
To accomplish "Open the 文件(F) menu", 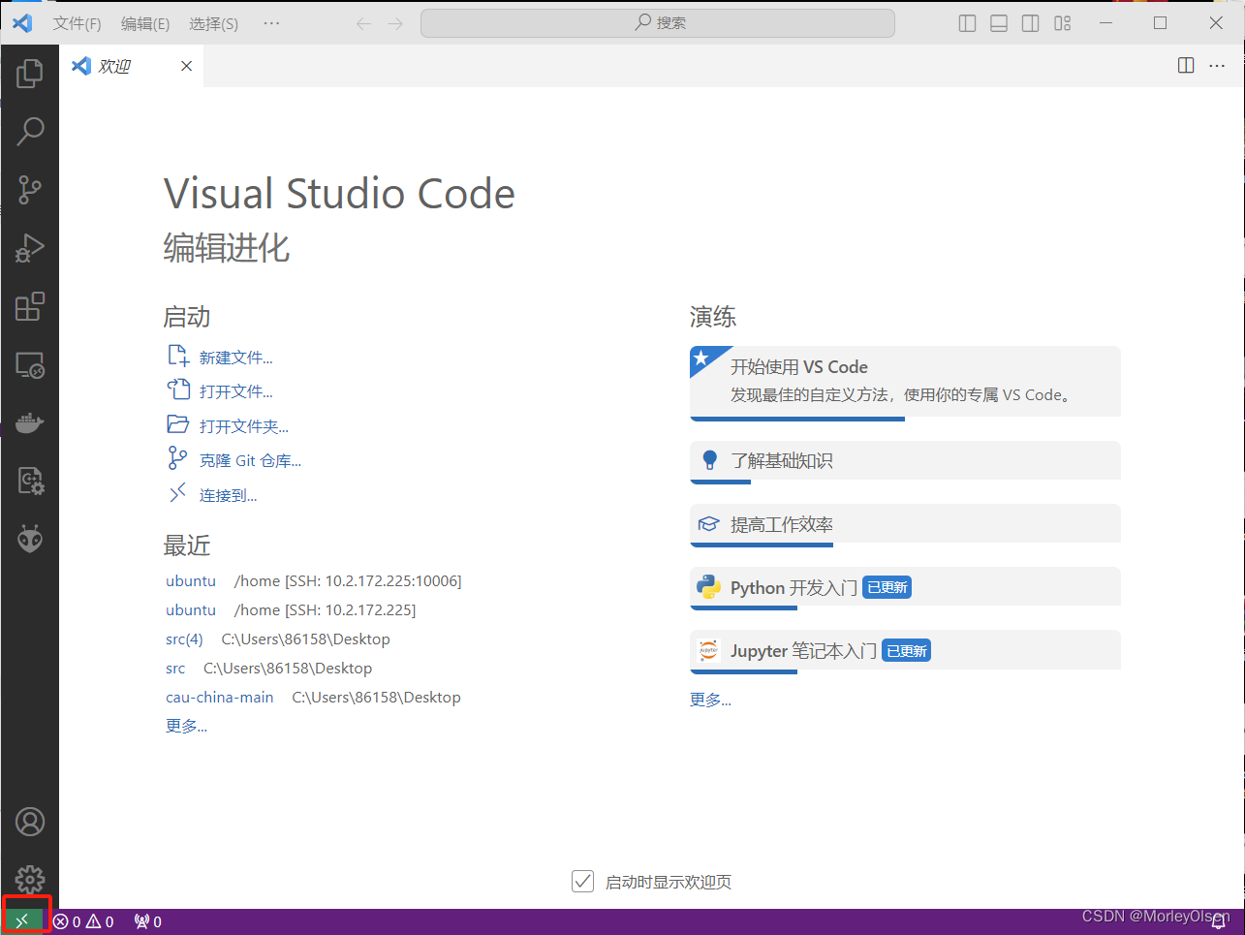I will 78,23.
